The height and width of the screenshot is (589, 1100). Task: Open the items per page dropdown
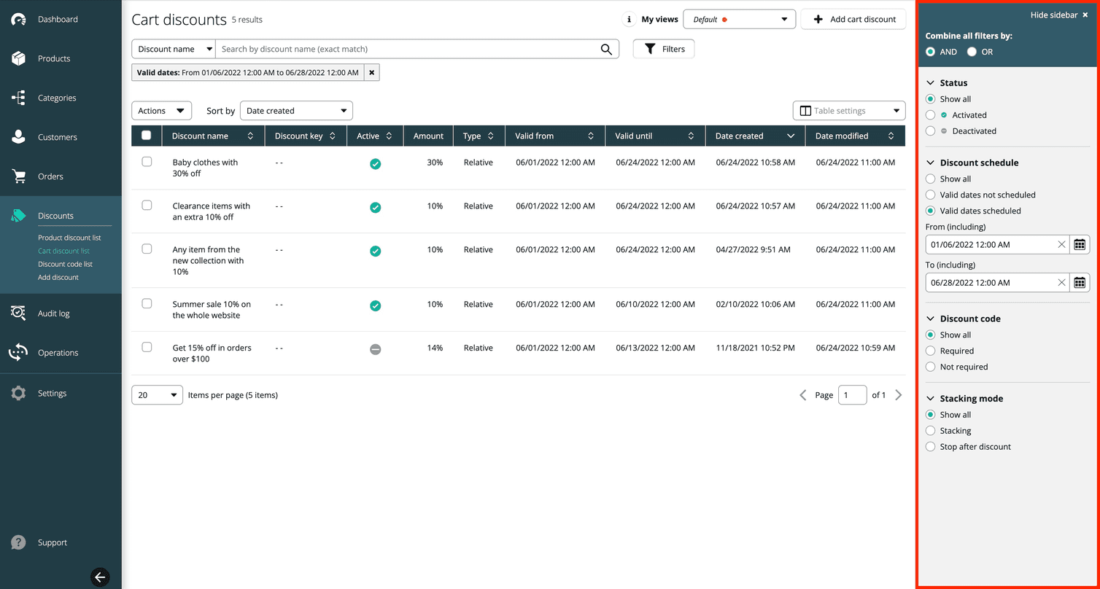click(156, 394)
